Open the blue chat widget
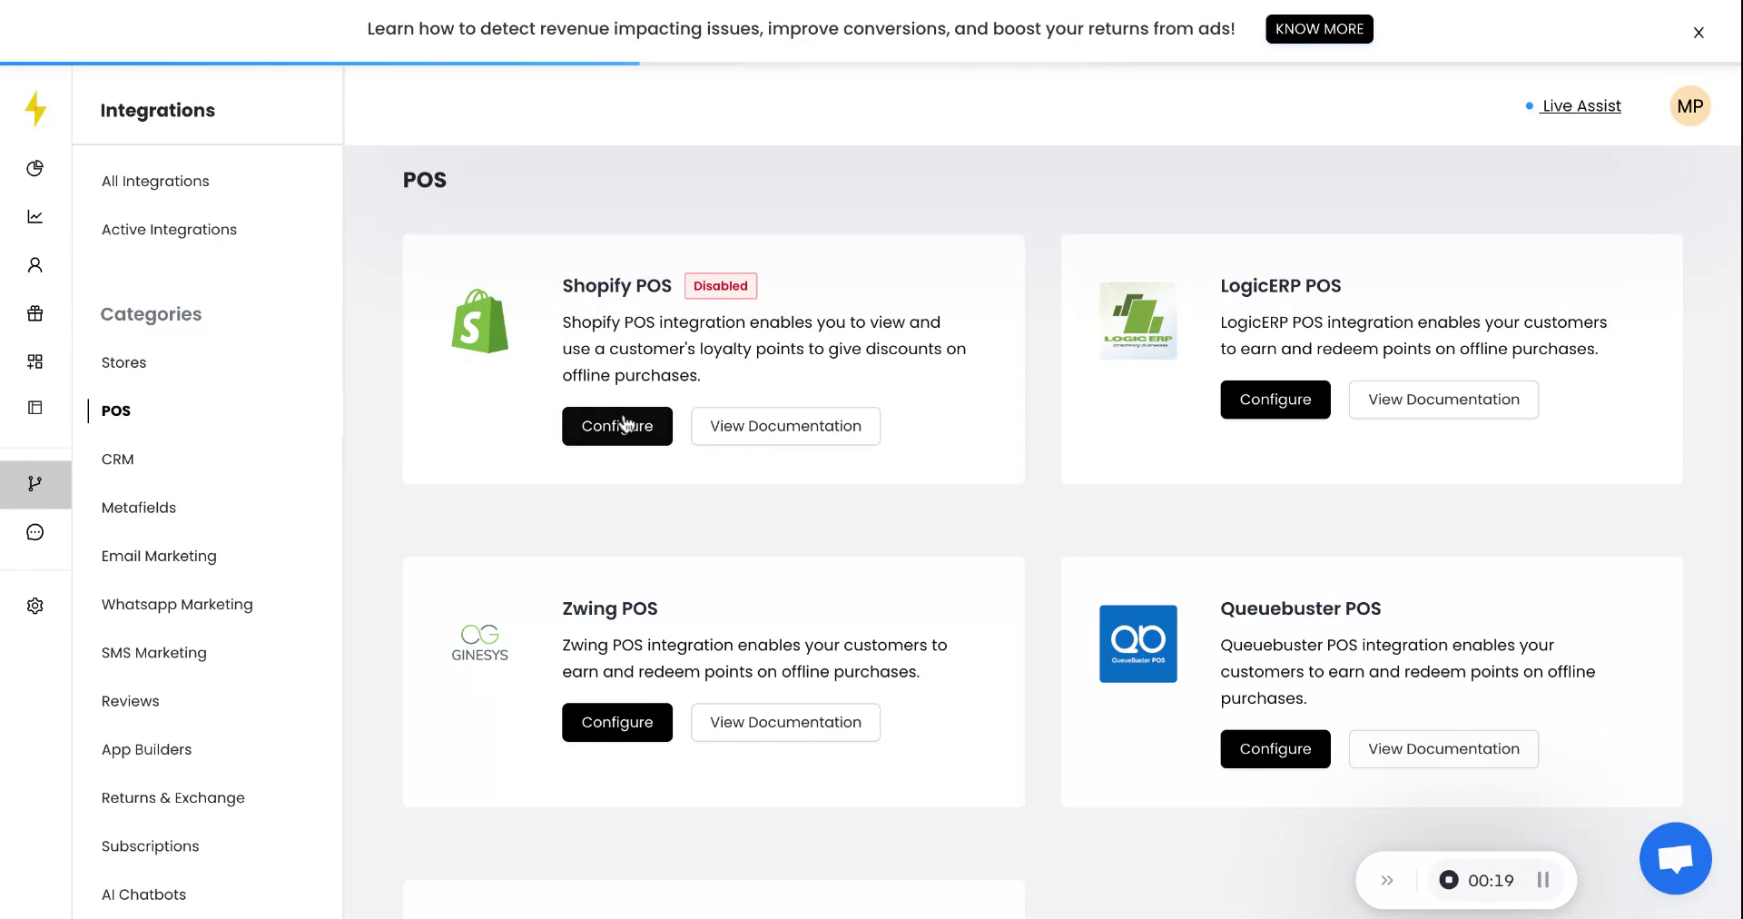Viewport: 1743px width, 919px height. point(1675,858)
